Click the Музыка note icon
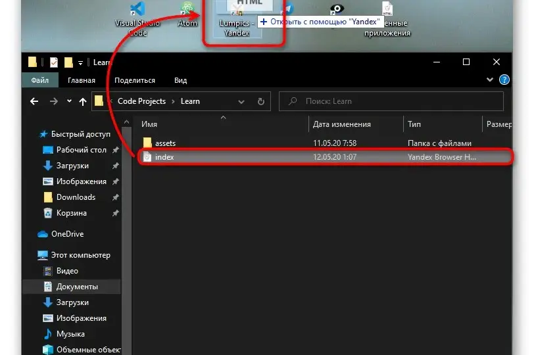Screen dimensions: 534x355 pyautogui.click(x=48, y=334)
